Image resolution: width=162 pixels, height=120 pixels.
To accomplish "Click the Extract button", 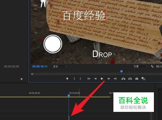I will (130, 79).
